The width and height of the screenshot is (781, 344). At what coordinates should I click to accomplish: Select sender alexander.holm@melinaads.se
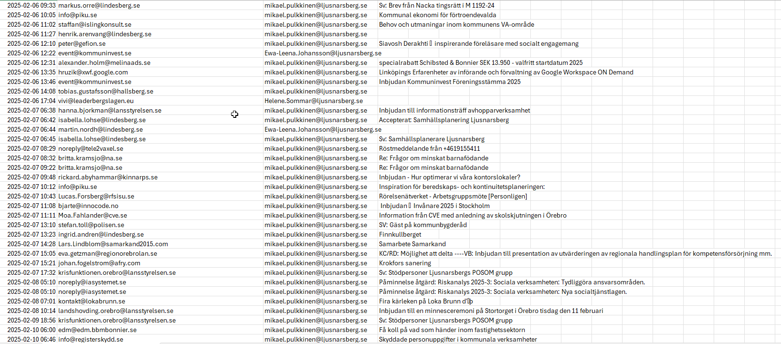pyautogui.click(x=104, y=63)
